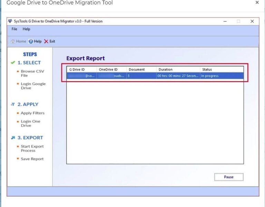Image resolution: width=265 pixels, height=207 pixels.
Task: Click the Start Export Process step
Action: pos(32,148)
